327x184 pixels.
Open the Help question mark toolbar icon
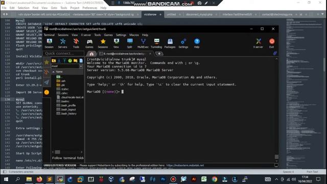[x=197, y=43]
